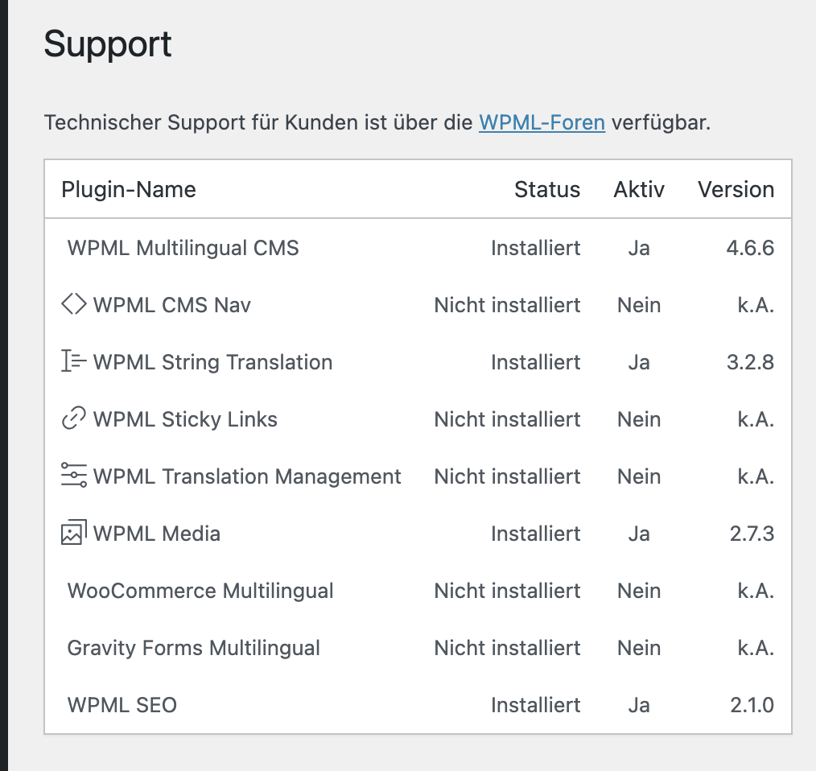This screenshot has width=816, height=771.
Task: Click the Installiert status of WPML Multilingual CMS
Action: [x=535, y=248]
